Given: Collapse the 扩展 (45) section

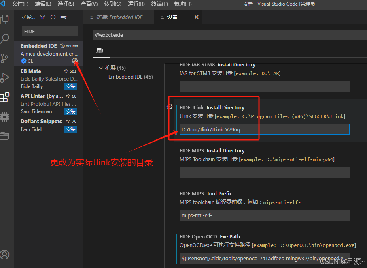Looking at the screenshot, I should (x=101, y=68).
